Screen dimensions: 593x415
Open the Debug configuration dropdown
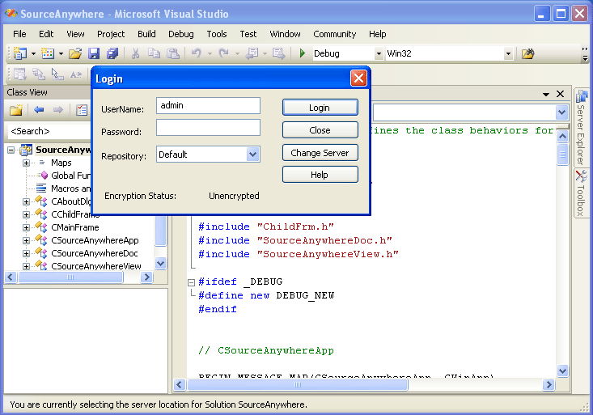coord(379,53)
